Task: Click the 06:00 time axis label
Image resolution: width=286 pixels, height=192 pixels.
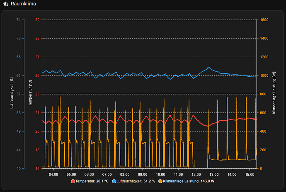Action: (89, 175)
